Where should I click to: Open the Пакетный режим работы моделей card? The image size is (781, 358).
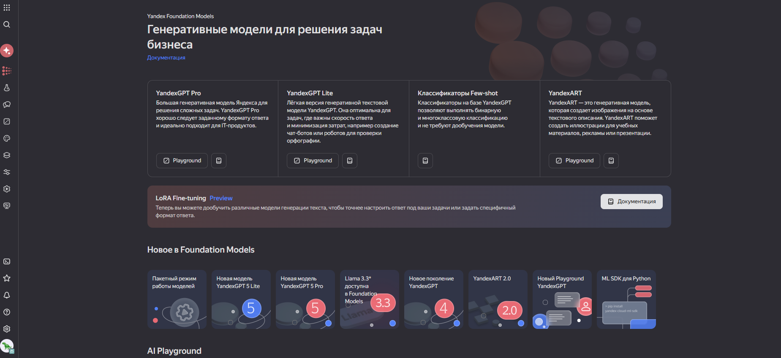pos(177,299)
